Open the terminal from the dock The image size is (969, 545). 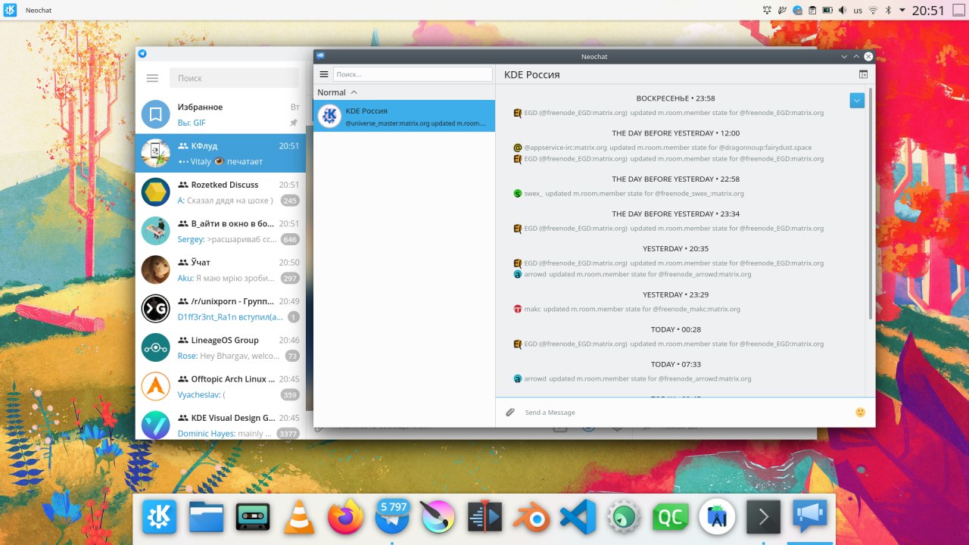(x=763, y=517)
